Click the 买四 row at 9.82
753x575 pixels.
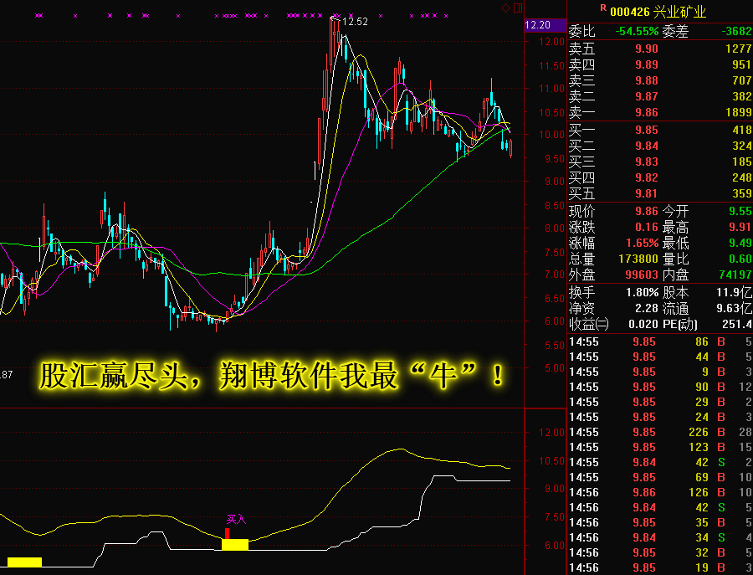pos(660,177)
